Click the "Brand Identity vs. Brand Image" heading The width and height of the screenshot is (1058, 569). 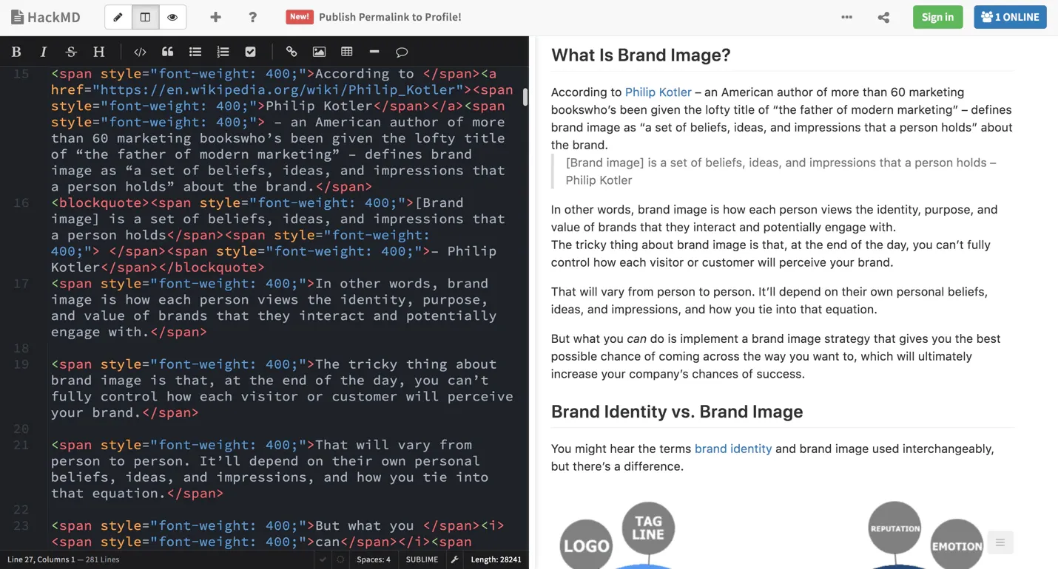tap(677, 412)
